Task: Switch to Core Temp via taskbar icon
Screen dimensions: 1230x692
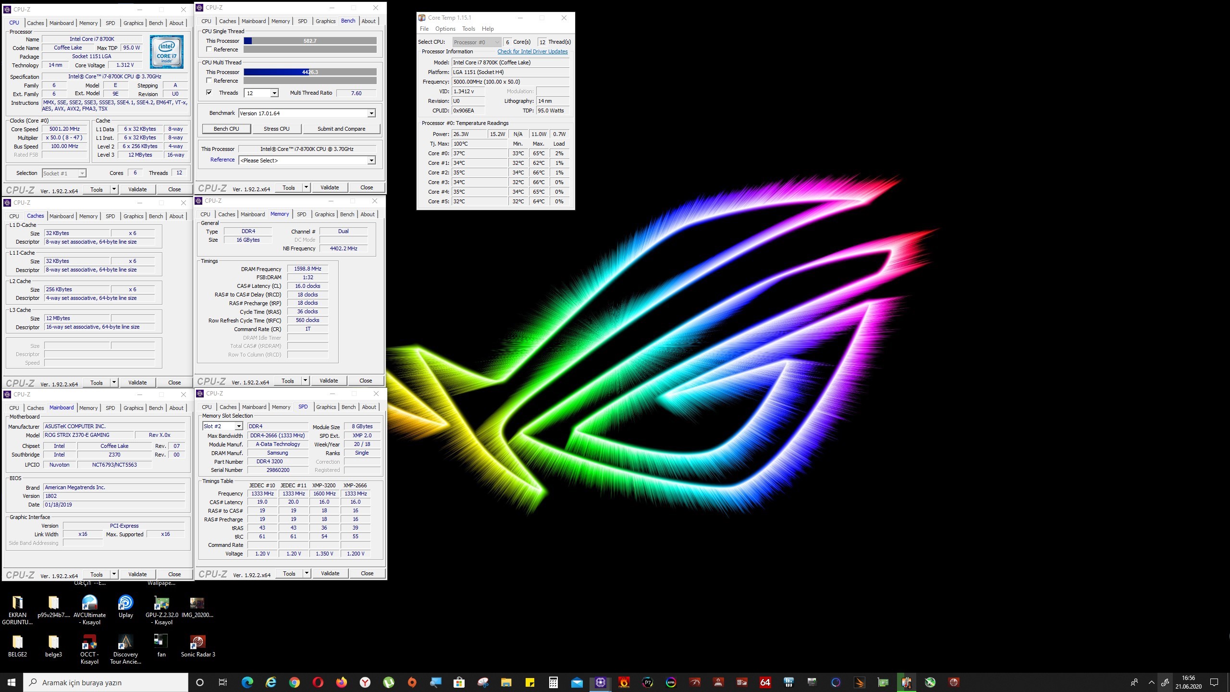Action: 907,682
